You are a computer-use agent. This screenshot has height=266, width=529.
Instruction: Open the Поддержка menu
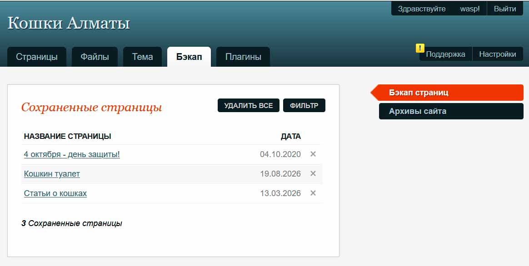445,54
